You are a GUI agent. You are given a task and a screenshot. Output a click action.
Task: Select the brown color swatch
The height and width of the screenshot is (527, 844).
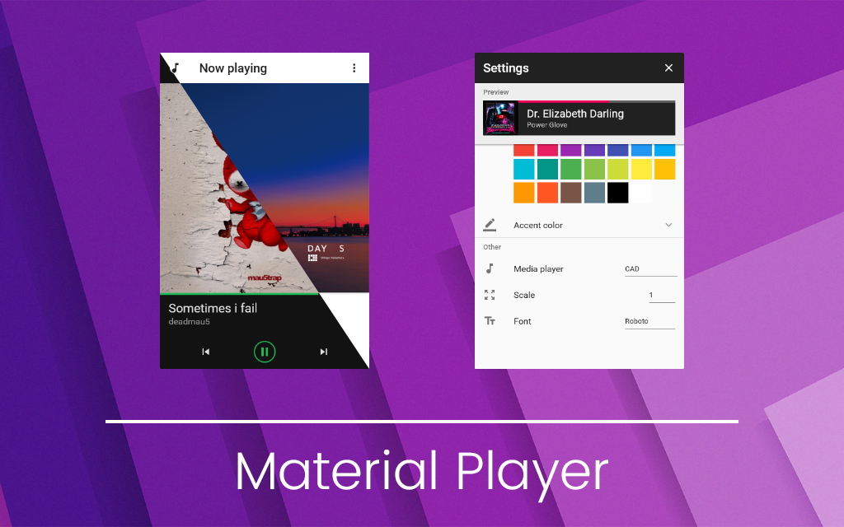(570, 193)
